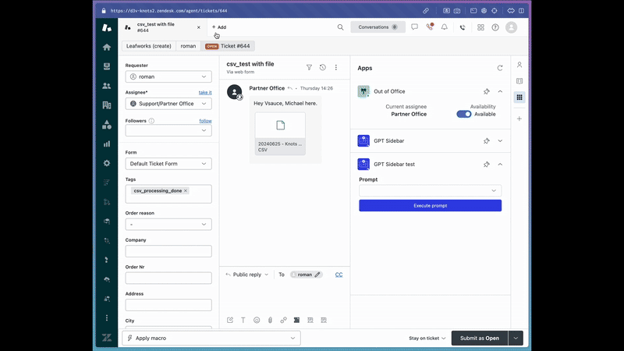Click the Address input field
The width and height of the screenshot is (624, 351).
[x=168, y=305]
